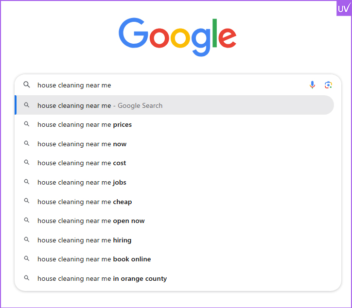Click magnifier icon beside 'hiring' suggestion
Image resolution: width=352 pixels, height=308 pixels.
[27, 240]
